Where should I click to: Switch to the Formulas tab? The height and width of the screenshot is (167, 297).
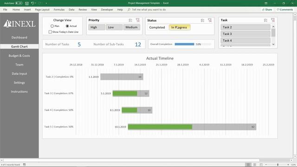[x=59, y=9]
